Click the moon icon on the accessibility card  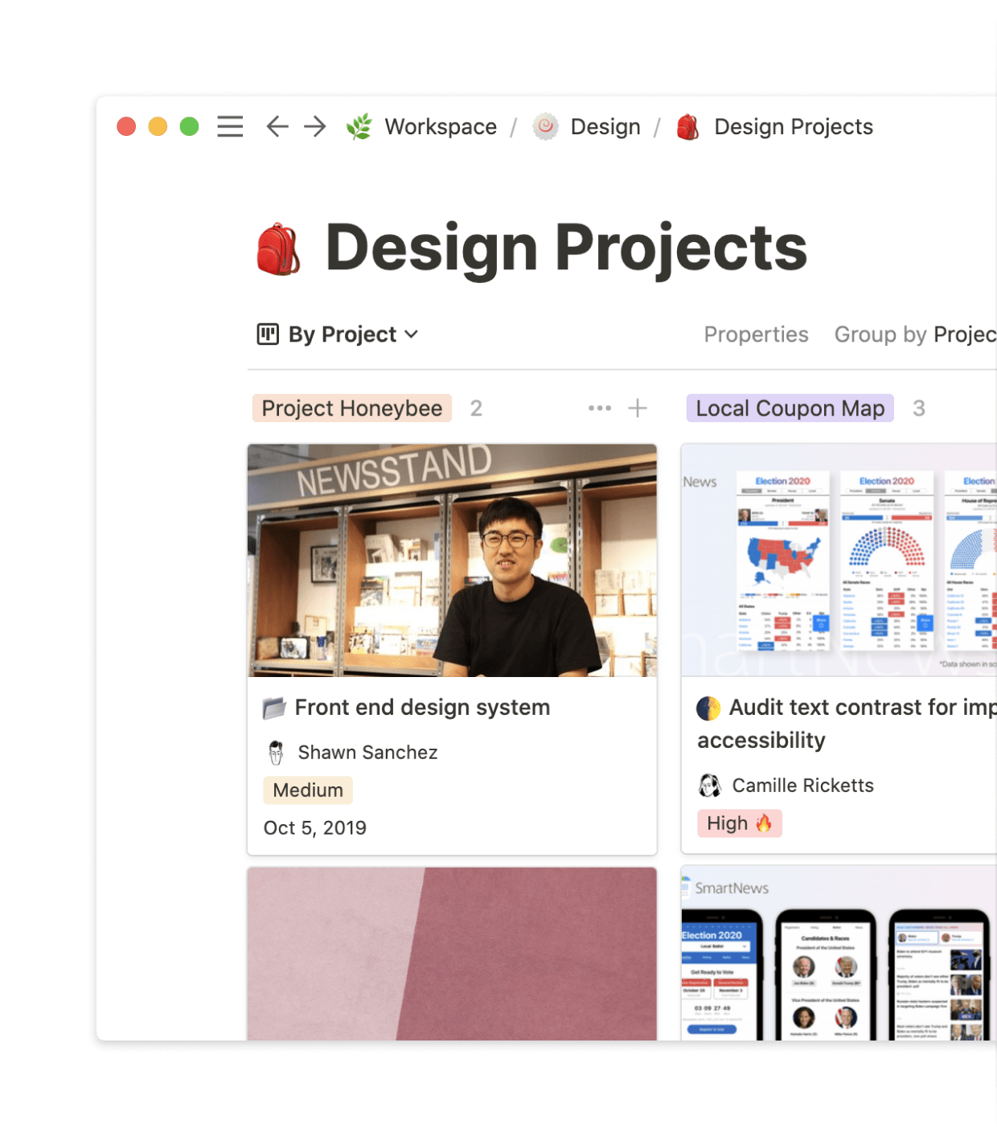click(x=708, y=707)
